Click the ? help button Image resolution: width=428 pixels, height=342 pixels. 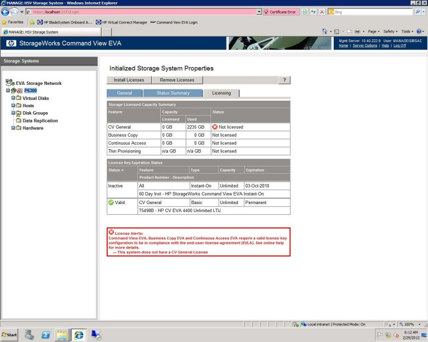284,80
